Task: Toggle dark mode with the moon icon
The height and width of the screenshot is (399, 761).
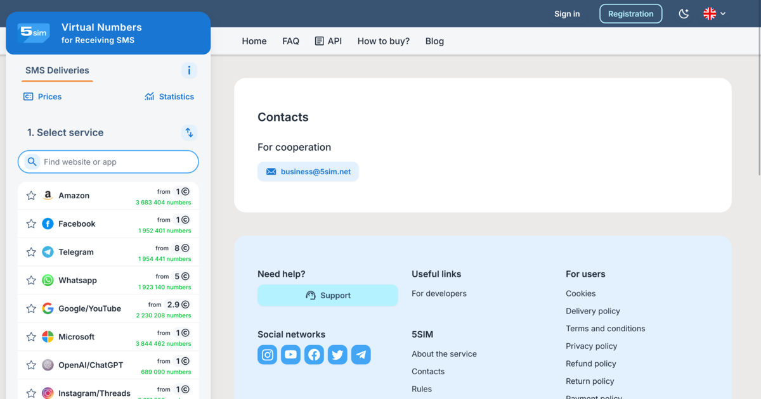Action: tap(684, 13)
